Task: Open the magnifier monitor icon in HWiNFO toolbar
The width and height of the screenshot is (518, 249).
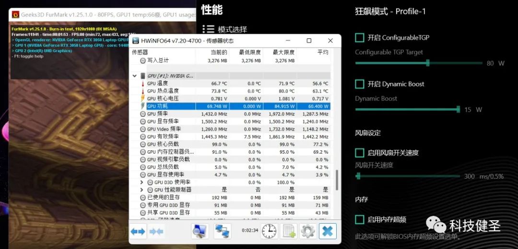Action: 200,231
